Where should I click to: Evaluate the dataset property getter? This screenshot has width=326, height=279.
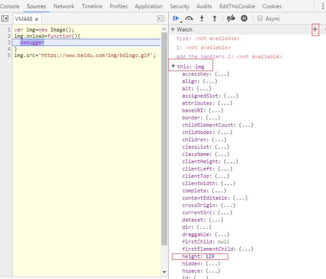tap(216, 220)
